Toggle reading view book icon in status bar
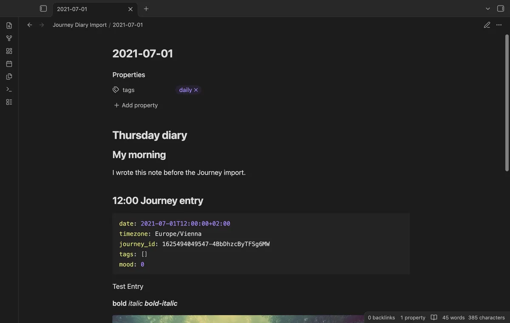510x323 pixels. point(434,317)
